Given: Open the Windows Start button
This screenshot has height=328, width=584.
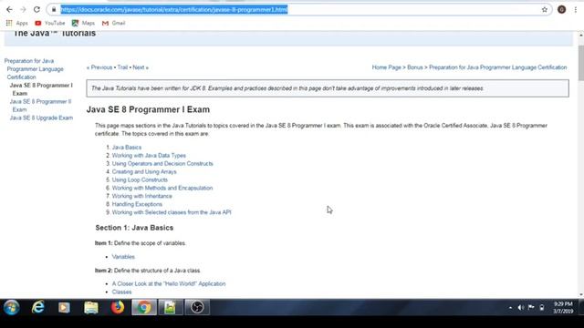Looking at the screenshot, I should pos(12,308).
